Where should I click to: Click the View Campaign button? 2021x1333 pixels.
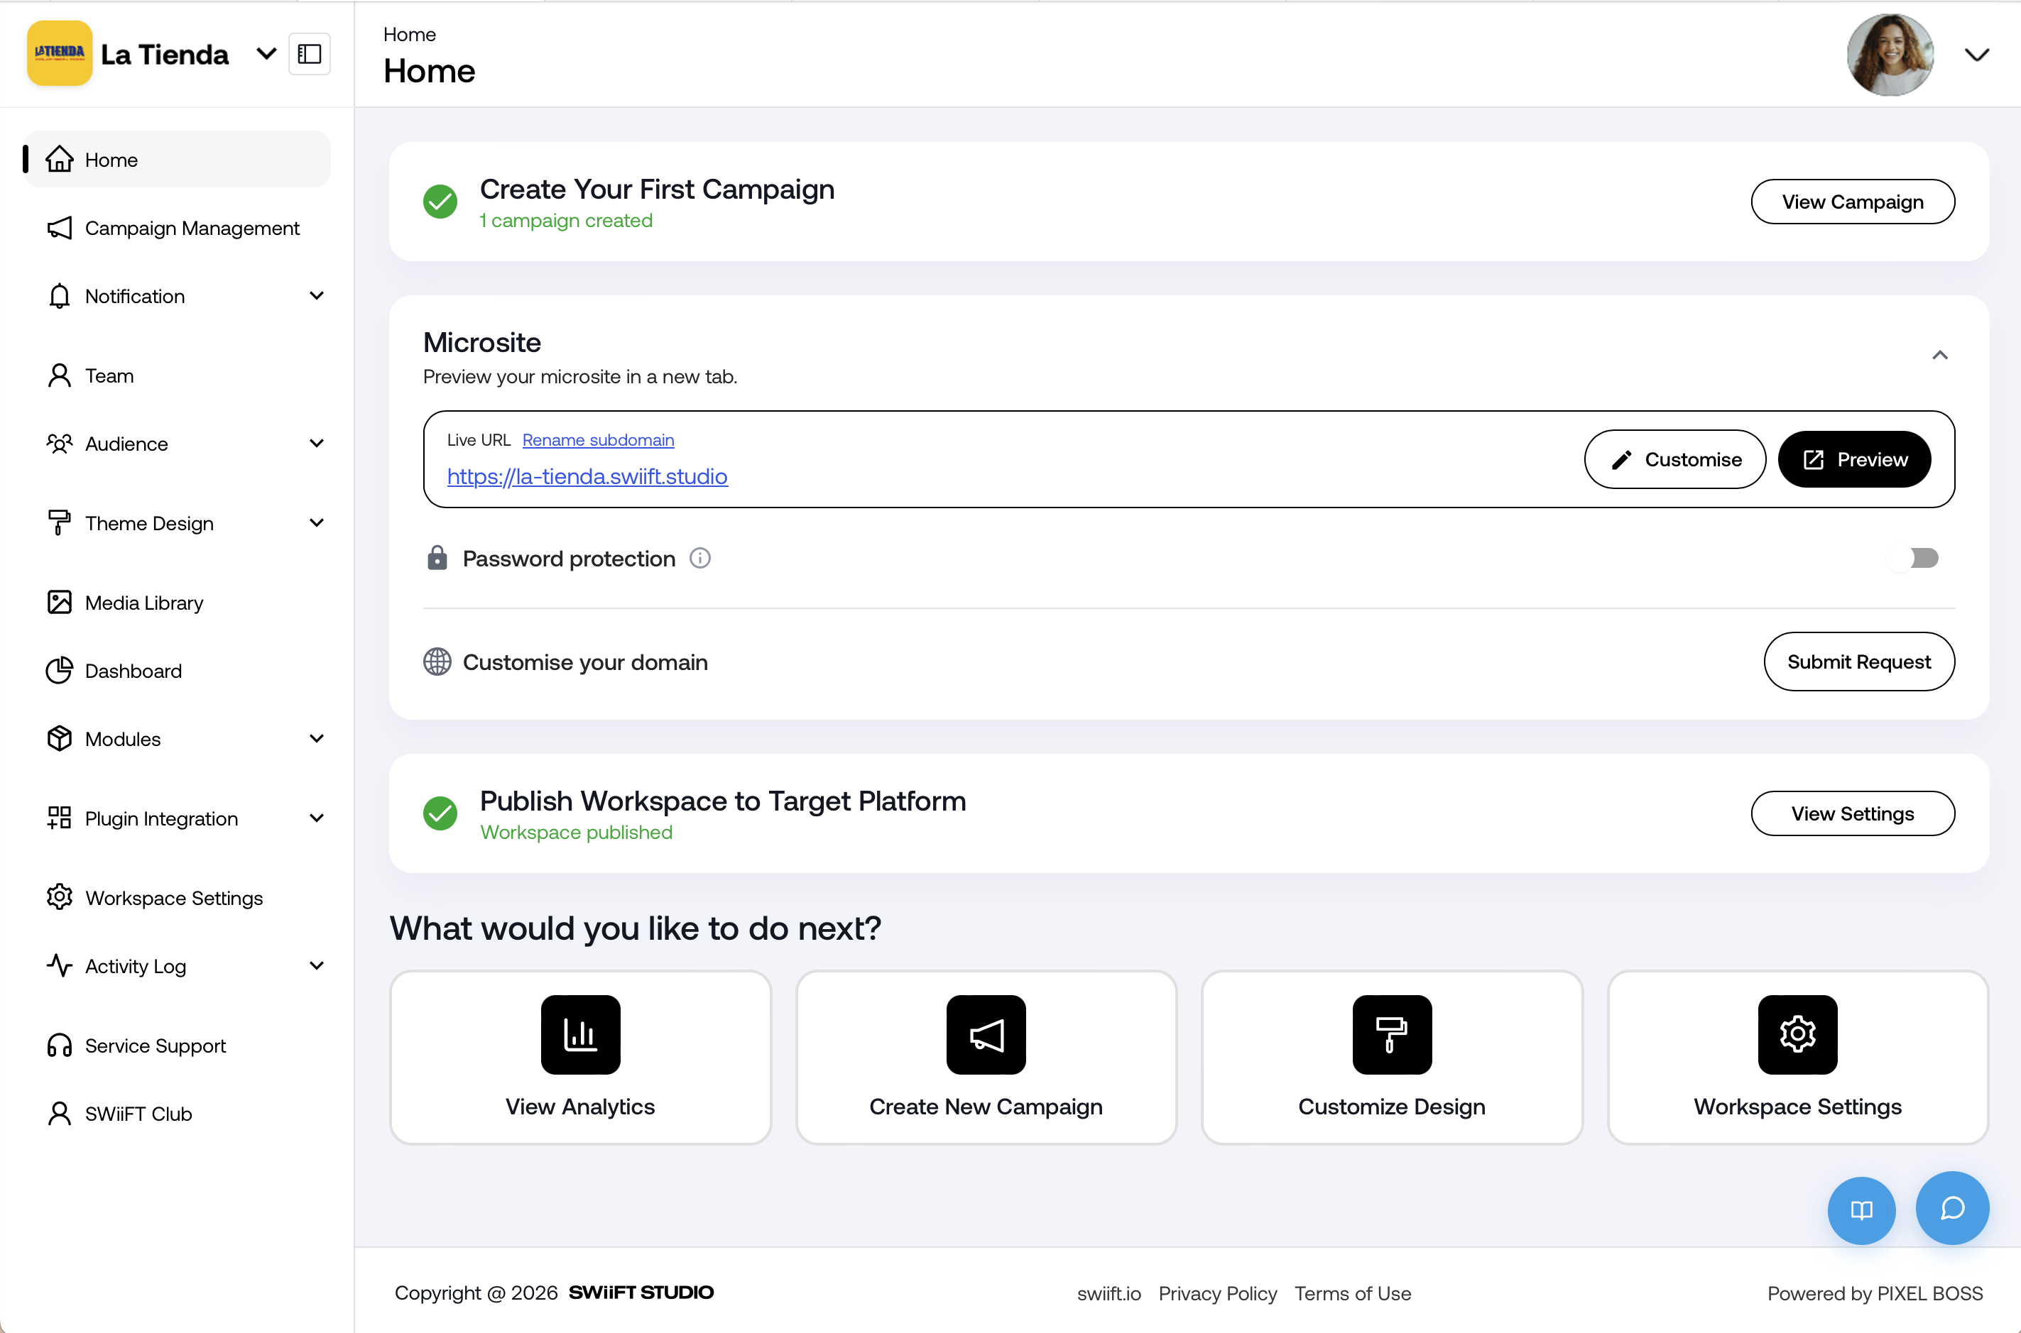coord(1853,202)
